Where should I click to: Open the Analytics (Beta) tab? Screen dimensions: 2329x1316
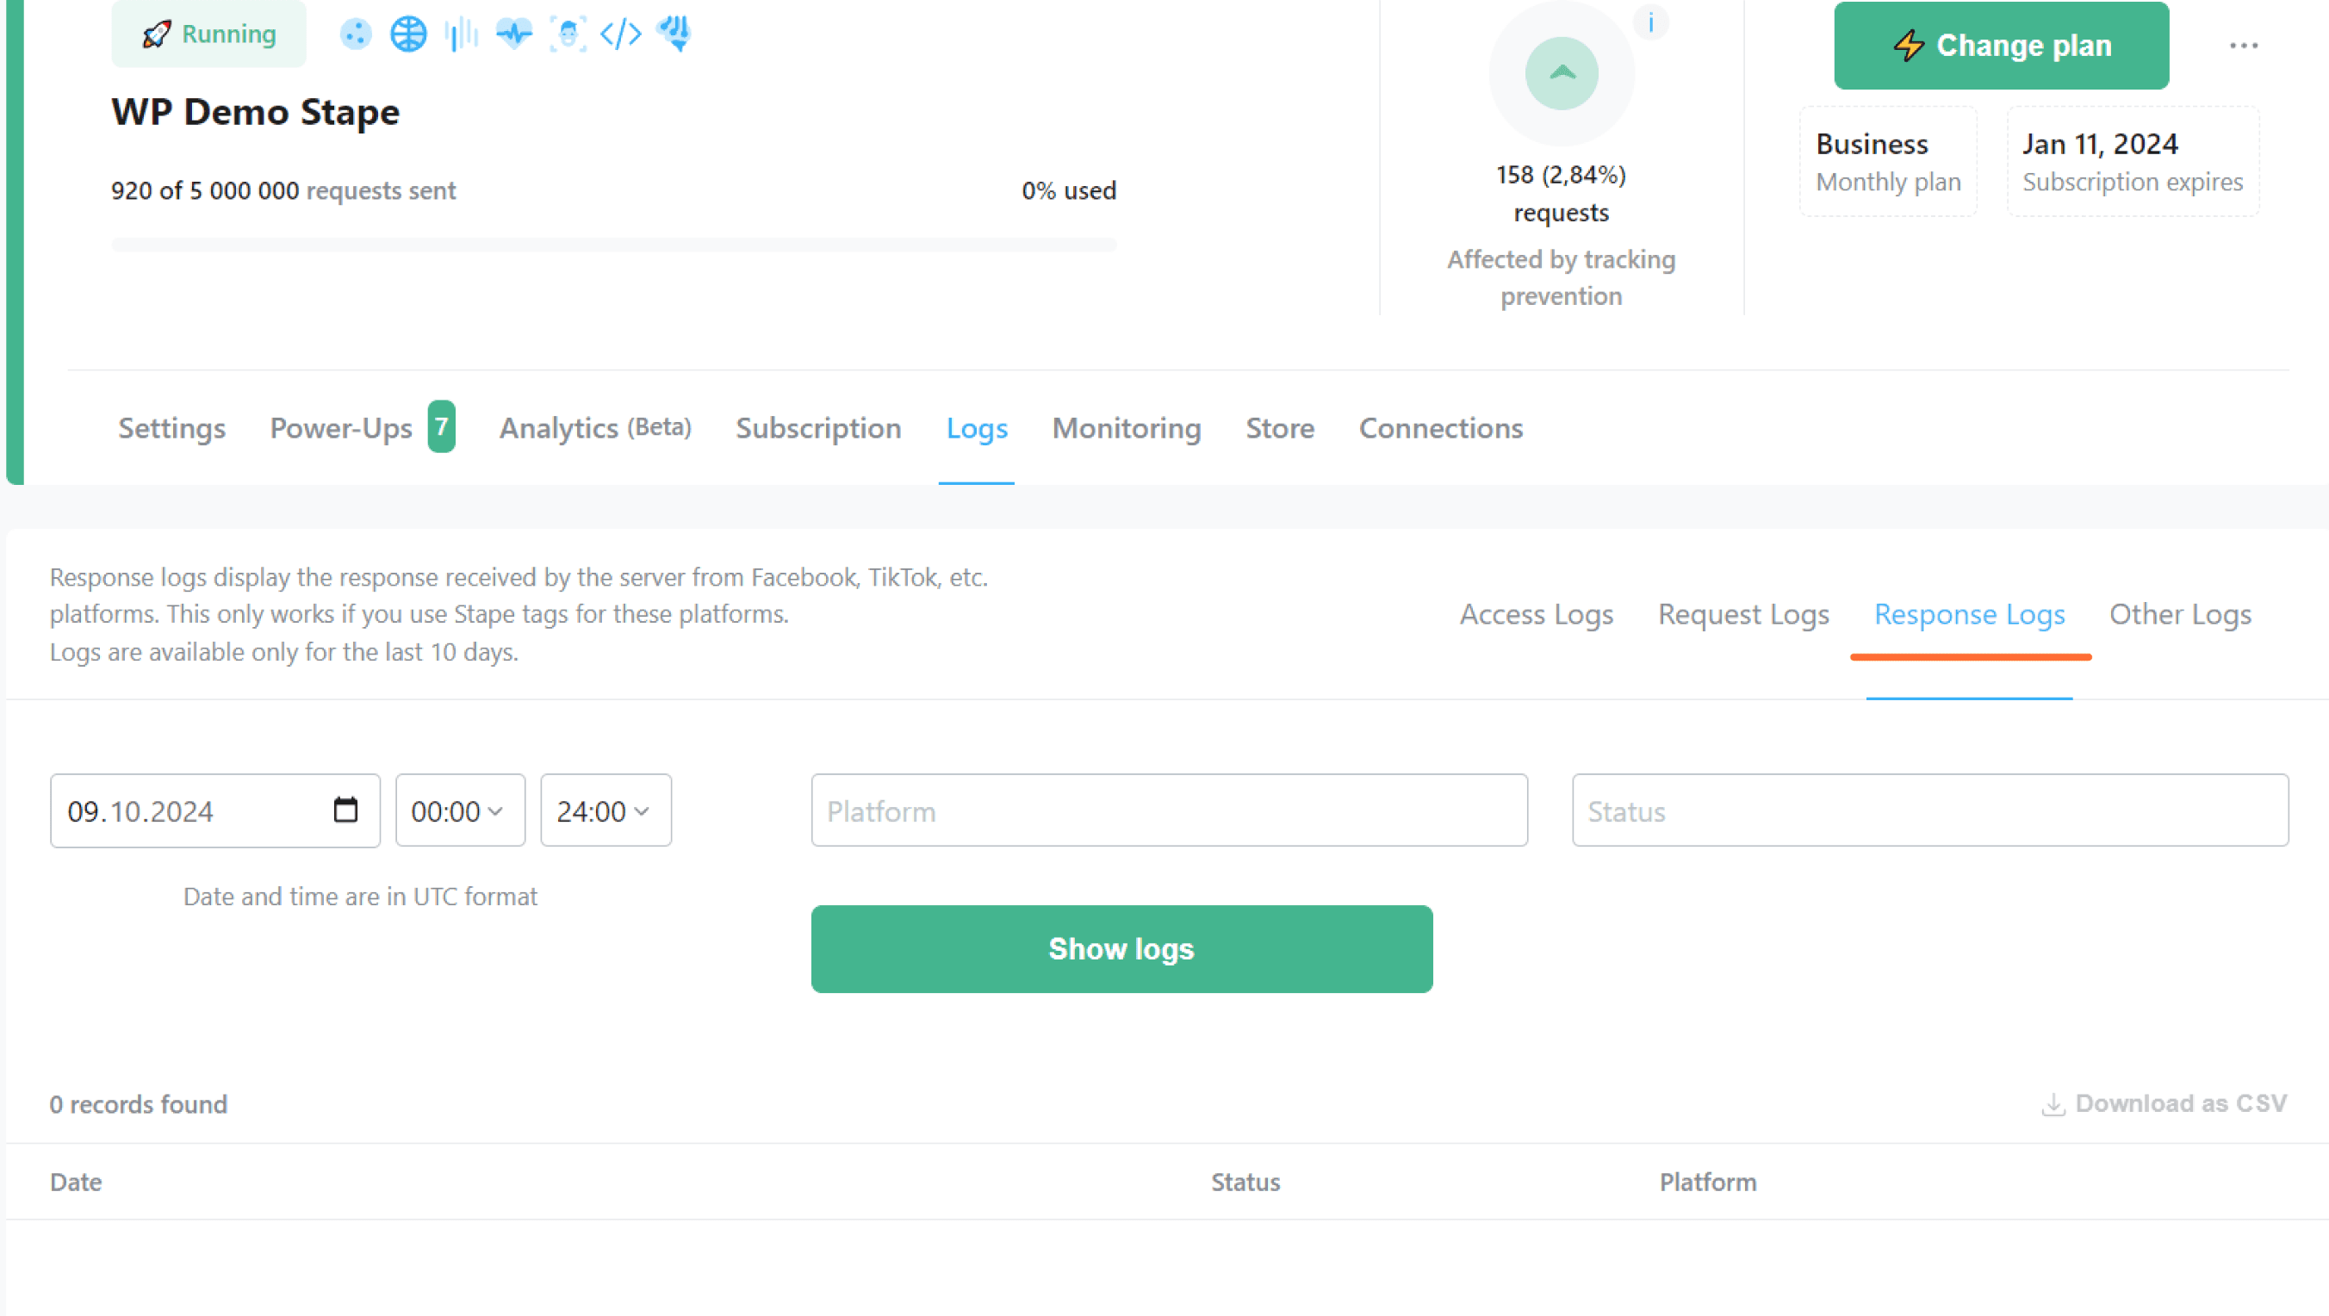(x=596, y=428)
